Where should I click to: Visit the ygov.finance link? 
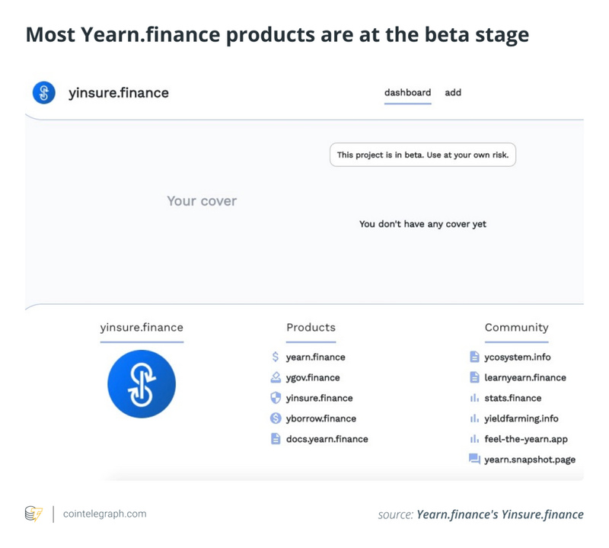313,377
